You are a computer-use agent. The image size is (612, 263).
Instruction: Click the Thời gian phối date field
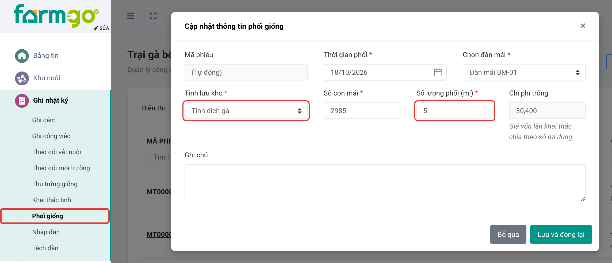pyautogui.click(x=385, y=72)
